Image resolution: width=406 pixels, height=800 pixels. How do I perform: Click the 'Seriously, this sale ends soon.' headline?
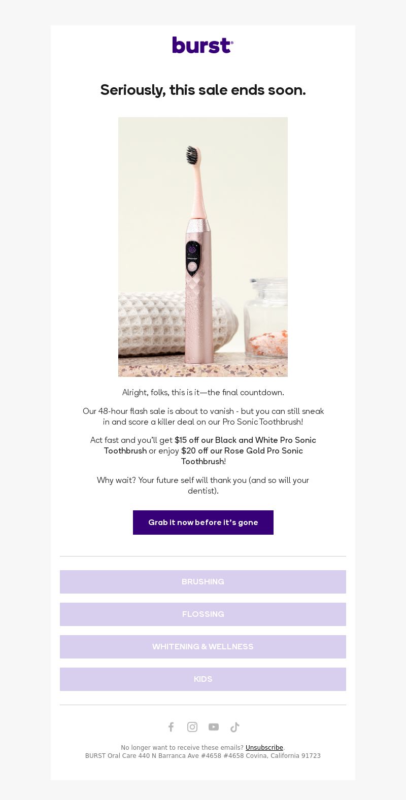[203, 90]
